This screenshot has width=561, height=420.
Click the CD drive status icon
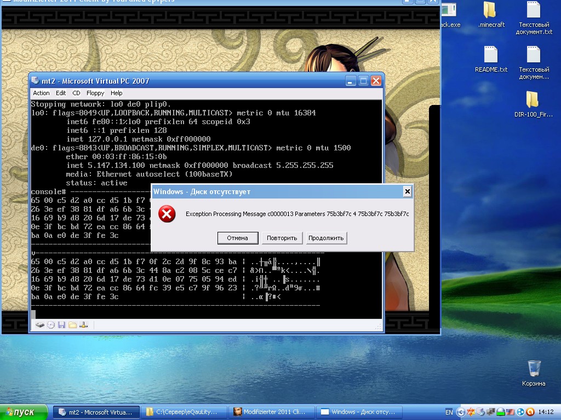click(x=51, y=325)
